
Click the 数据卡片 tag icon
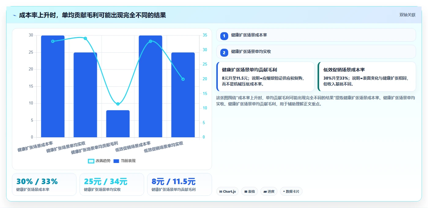284,191
